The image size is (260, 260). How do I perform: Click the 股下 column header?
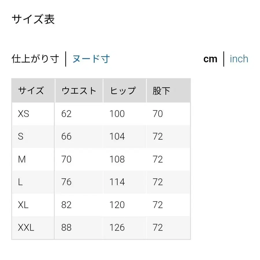[160, 90]
